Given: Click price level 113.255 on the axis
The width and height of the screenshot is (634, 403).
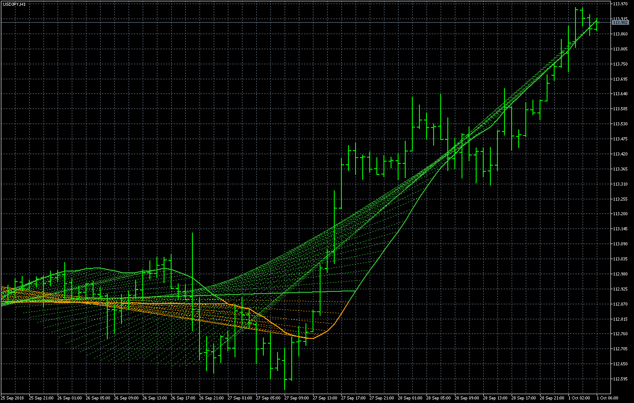Looking at the screenshot, I should coord(621,199).
